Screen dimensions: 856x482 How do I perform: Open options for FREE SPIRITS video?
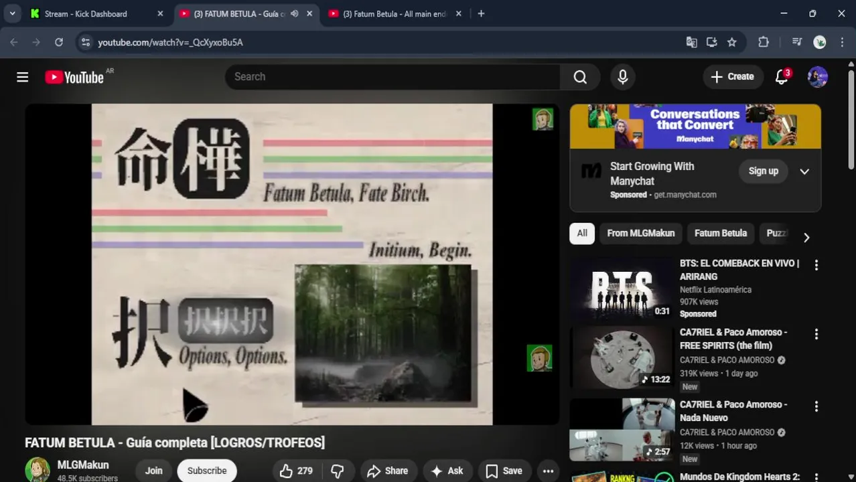coord(816,334)
